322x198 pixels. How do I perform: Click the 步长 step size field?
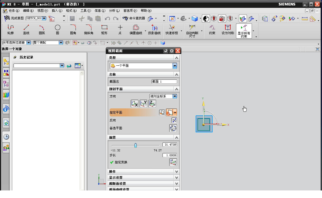click(170, 155)
